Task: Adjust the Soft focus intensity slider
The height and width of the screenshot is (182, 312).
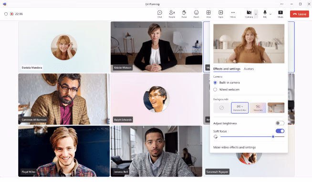Action: (x=273, y=137)
